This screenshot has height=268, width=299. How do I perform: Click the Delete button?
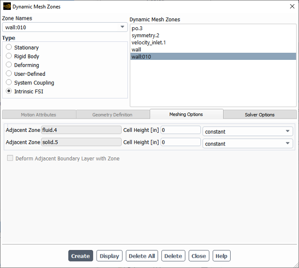pyautogui.click(x=174, y=256)
